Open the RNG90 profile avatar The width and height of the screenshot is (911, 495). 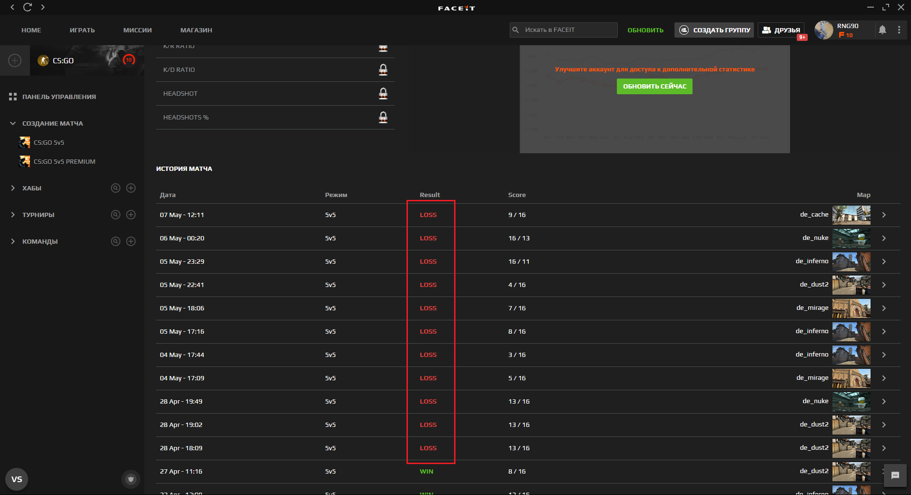[824, 30]
